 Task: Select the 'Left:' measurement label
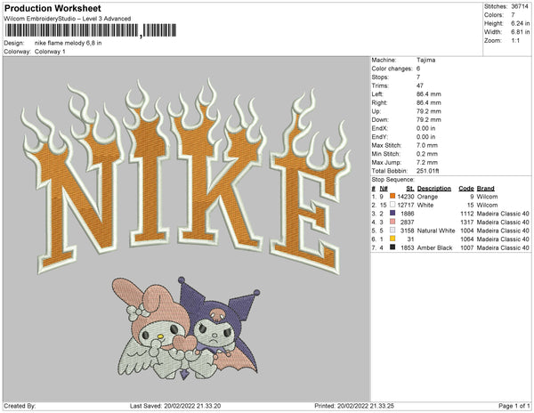[377, 94]
